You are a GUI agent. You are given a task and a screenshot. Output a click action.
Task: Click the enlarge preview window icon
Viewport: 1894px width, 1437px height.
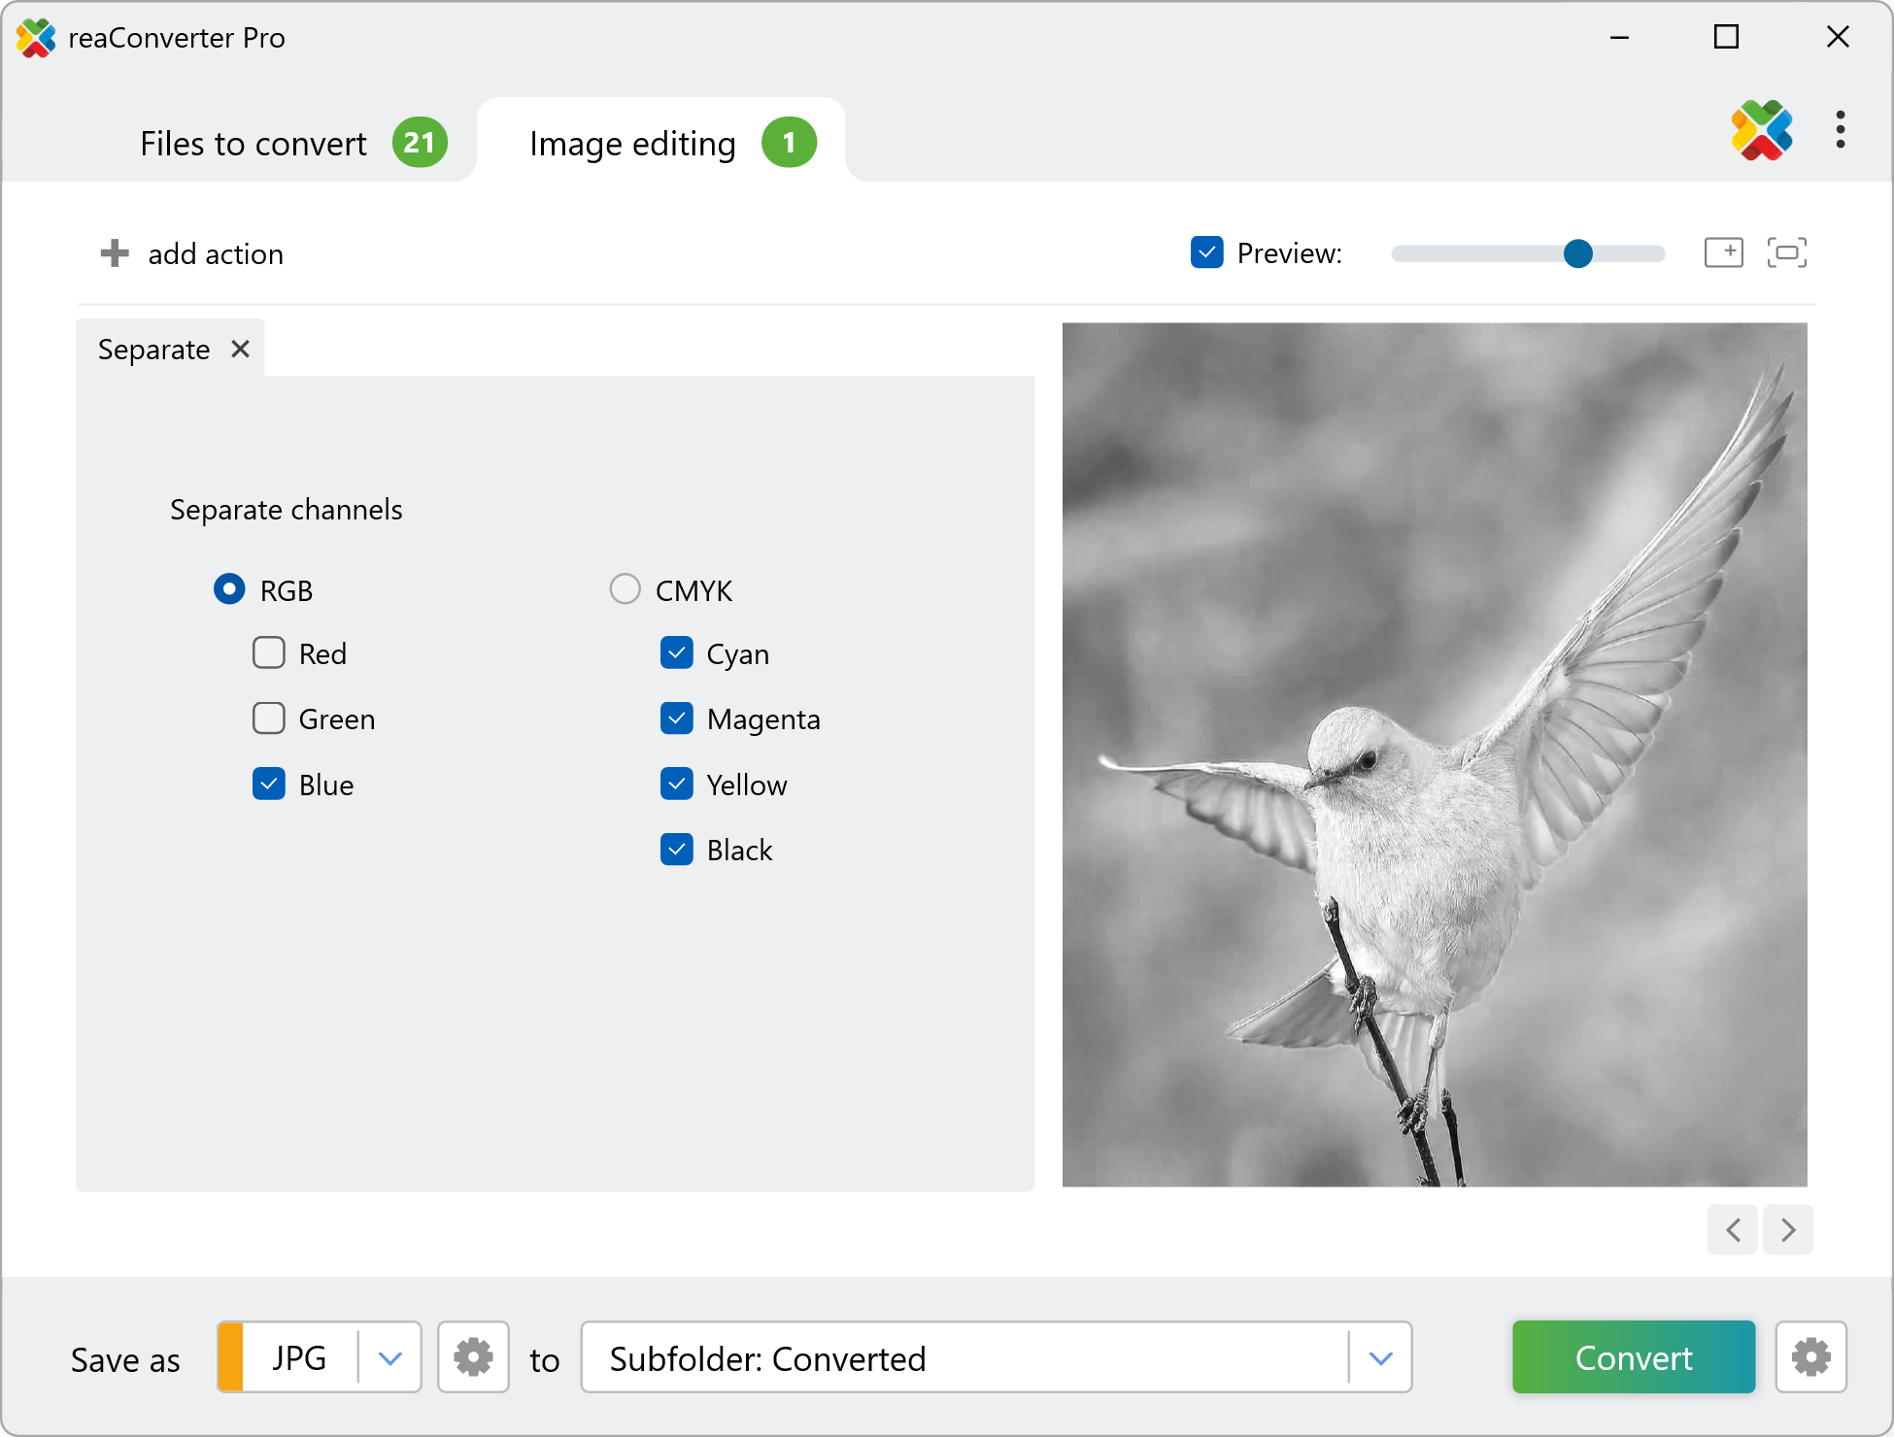[1723, 253]
